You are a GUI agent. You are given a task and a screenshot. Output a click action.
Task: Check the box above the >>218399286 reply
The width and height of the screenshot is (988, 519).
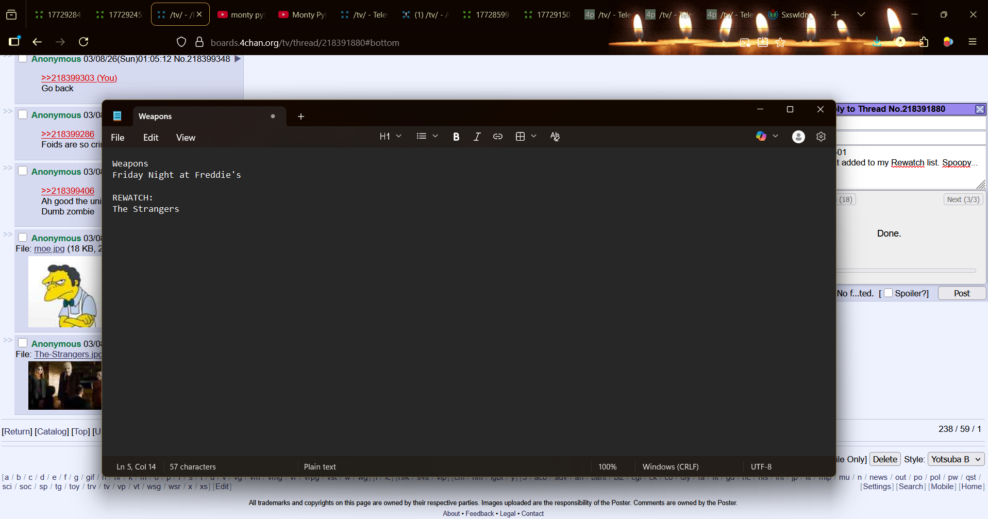pyautogui.click(x=23, y=114)
